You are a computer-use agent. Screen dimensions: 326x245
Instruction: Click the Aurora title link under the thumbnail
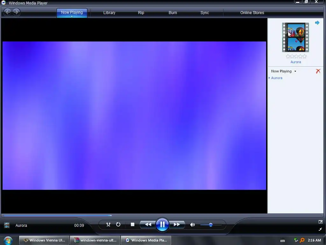point(296,62)
